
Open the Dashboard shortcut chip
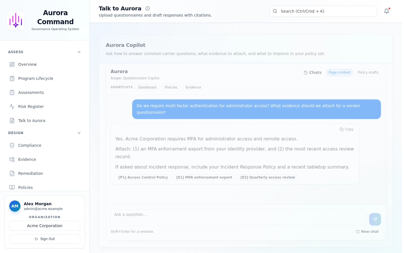coord(147,87)
